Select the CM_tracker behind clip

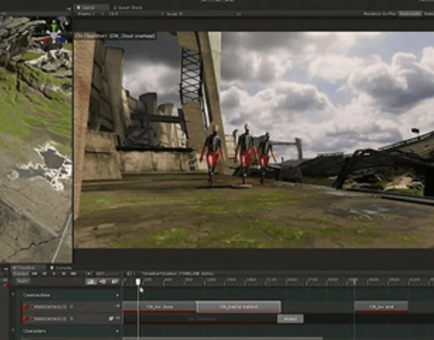(x=239, y=307)
